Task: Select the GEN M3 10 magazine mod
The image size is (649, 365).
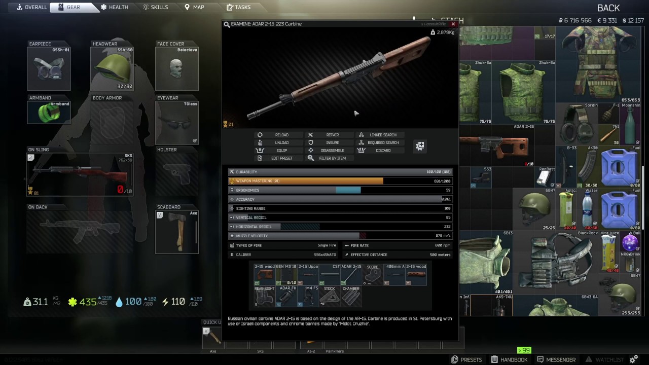Action: 286,274
